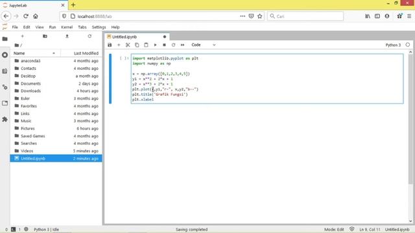Refresh the file list

click(x=89, y=36)
